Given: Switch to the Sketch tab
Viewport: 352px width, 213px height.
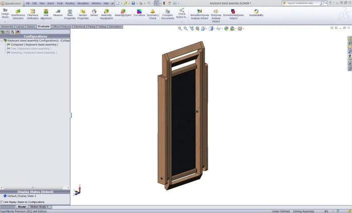Looking at the screenshot, I should pos(31,27).
